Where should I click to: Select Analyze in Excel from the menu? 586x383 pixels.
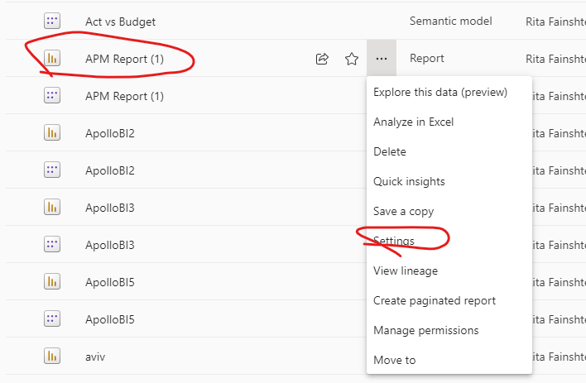pos(413,122)
